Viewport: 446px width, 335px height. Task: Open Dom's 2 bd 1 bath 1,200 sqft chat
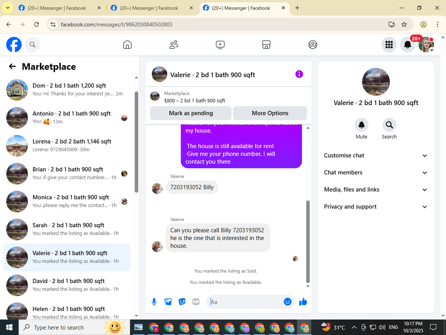click(x=67, y=90)
